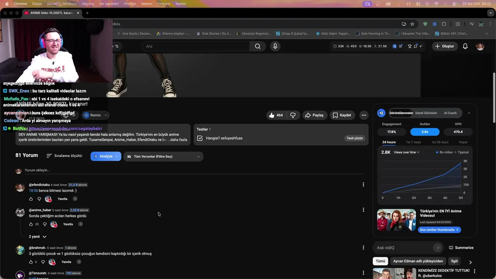Select the Görüntülenmeler tab
The image size is (496, 279).
coord(401,113)
